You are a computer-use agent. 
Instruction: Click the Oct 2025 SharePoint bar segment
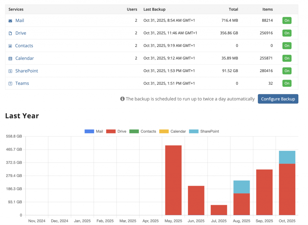point(287,157)
